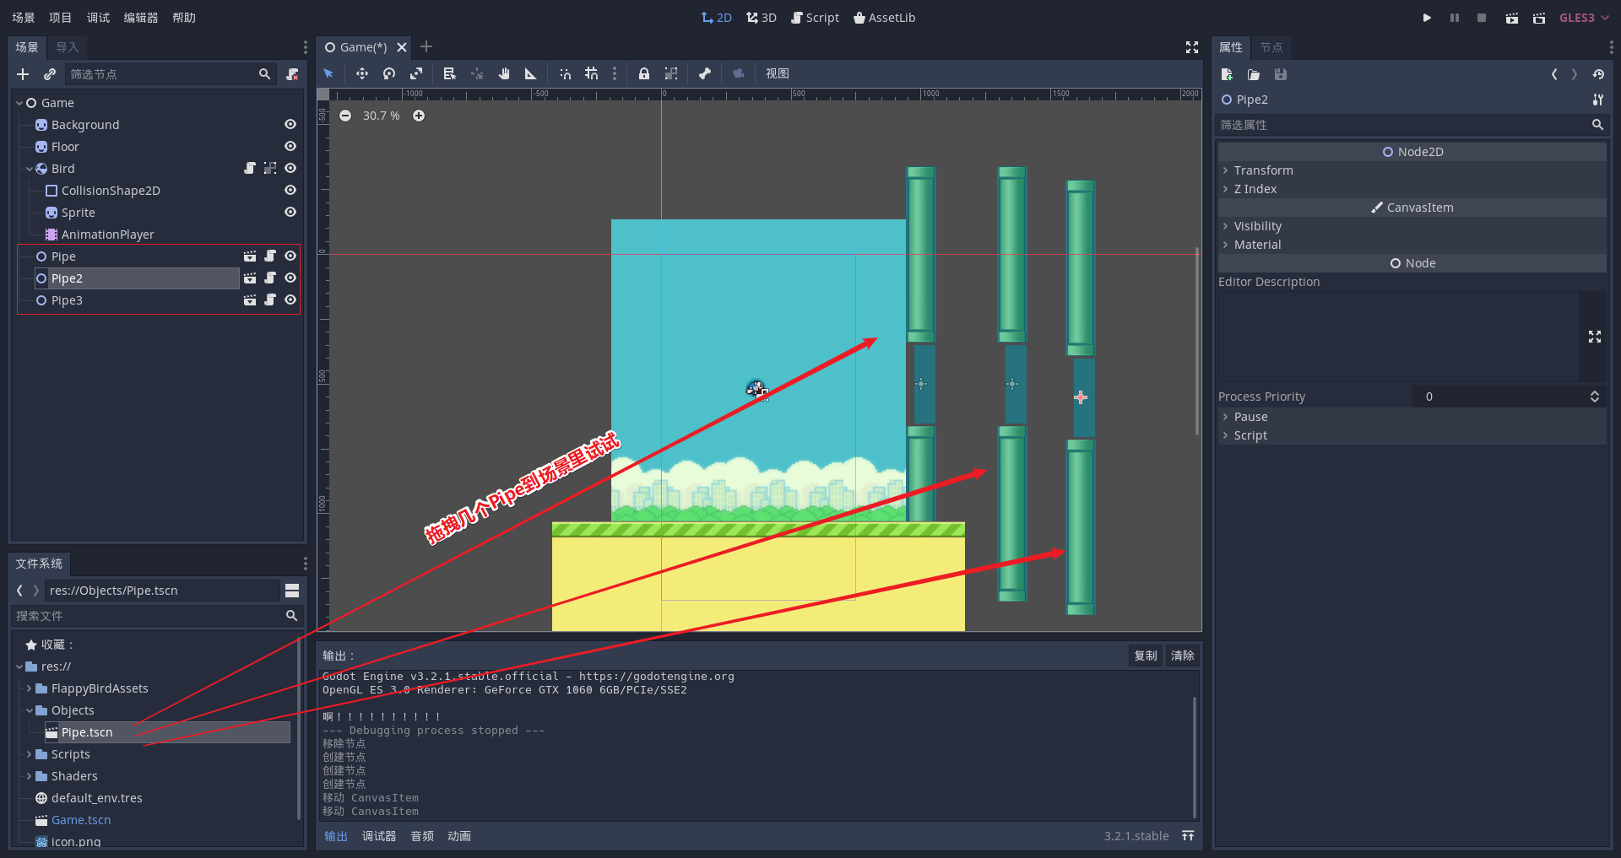Expand the Material property section

(x=1412, y=245)
